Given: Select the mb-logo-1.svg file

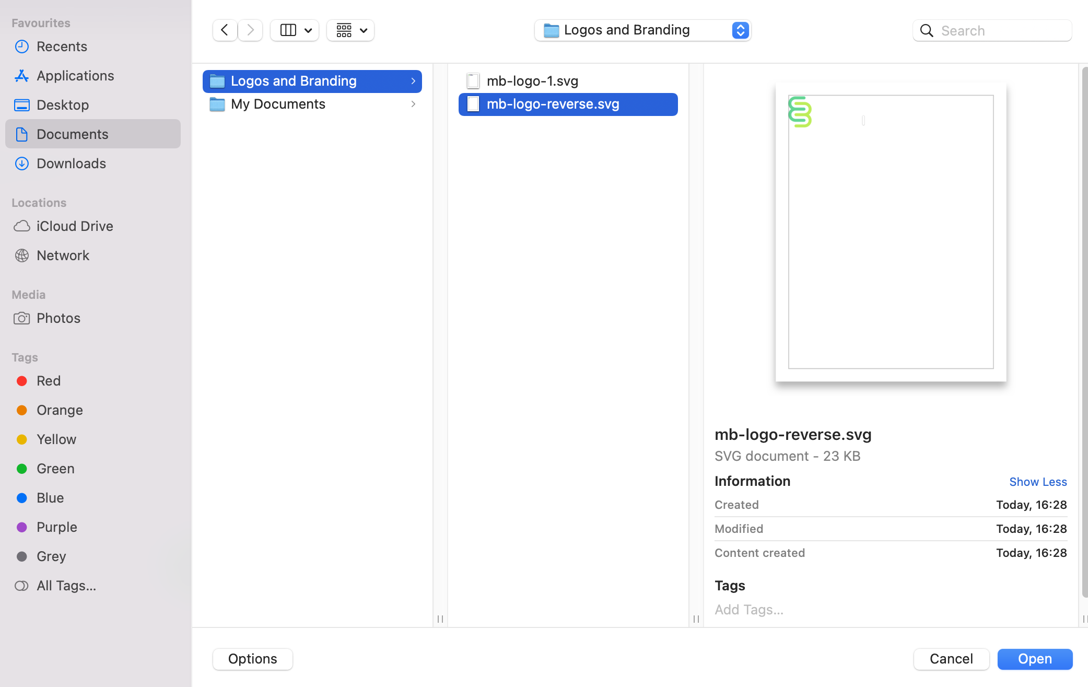Looking at the screenshot, I should click(x=532, y=81).
